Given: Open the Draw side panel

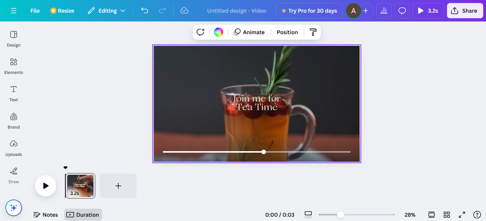Looking at the screenshot, I should pos(14,175).
